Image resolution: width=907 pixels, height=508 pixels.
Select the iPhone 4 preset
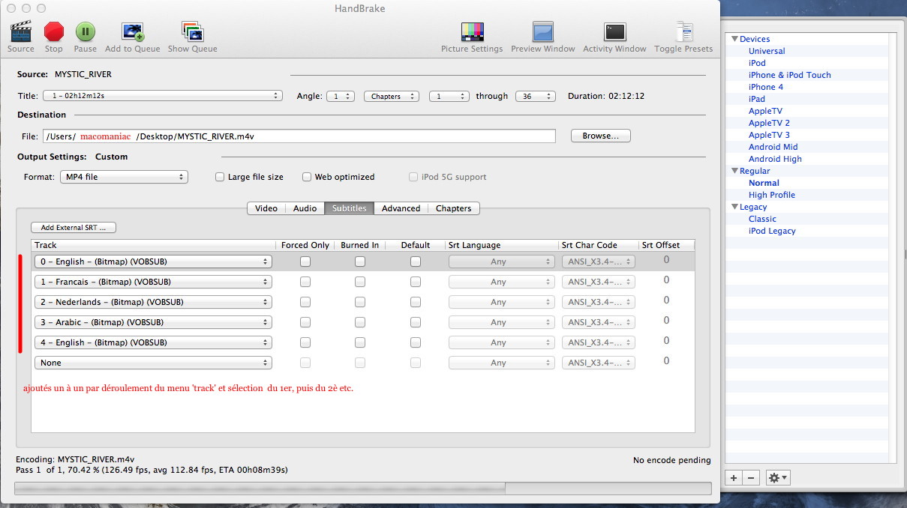(766, 87)
